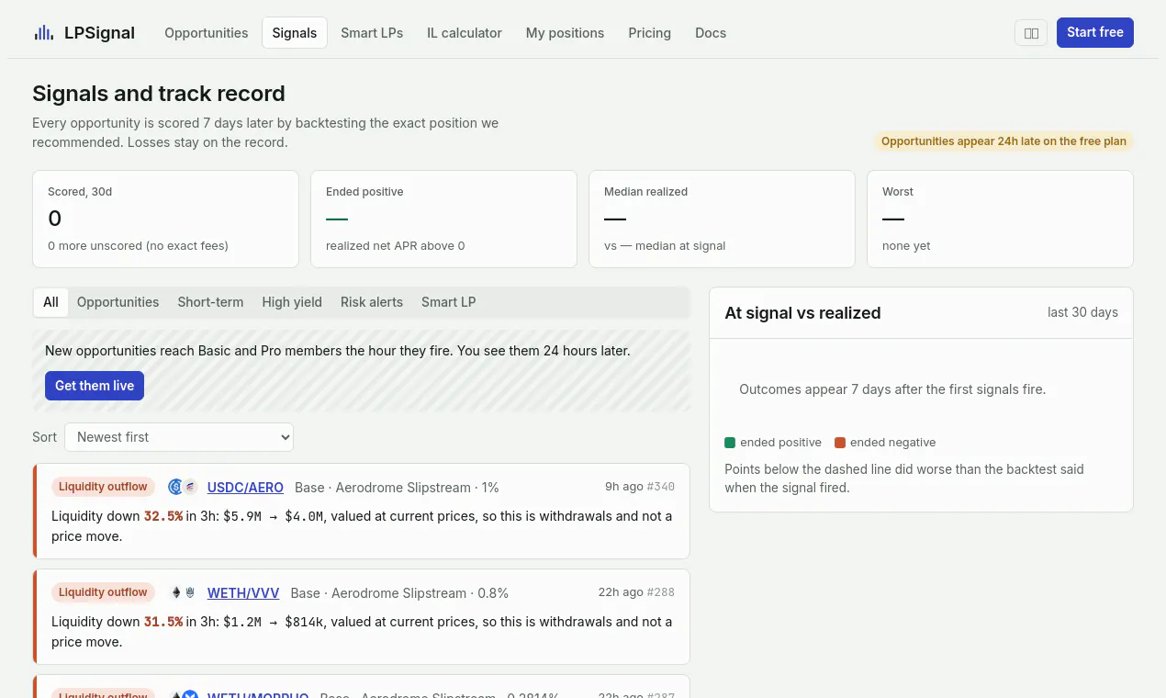
Task: Click the signal number #288
Action: click(x=661, y=592)
